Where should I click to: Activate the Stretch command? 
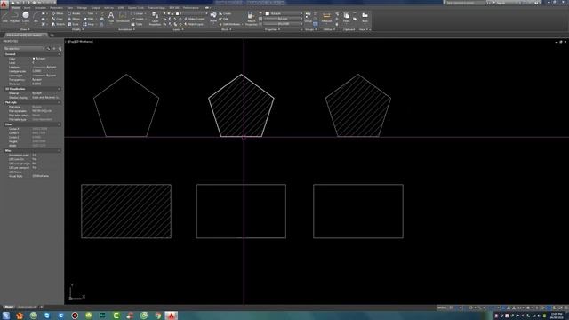click(x=58, y=24)
